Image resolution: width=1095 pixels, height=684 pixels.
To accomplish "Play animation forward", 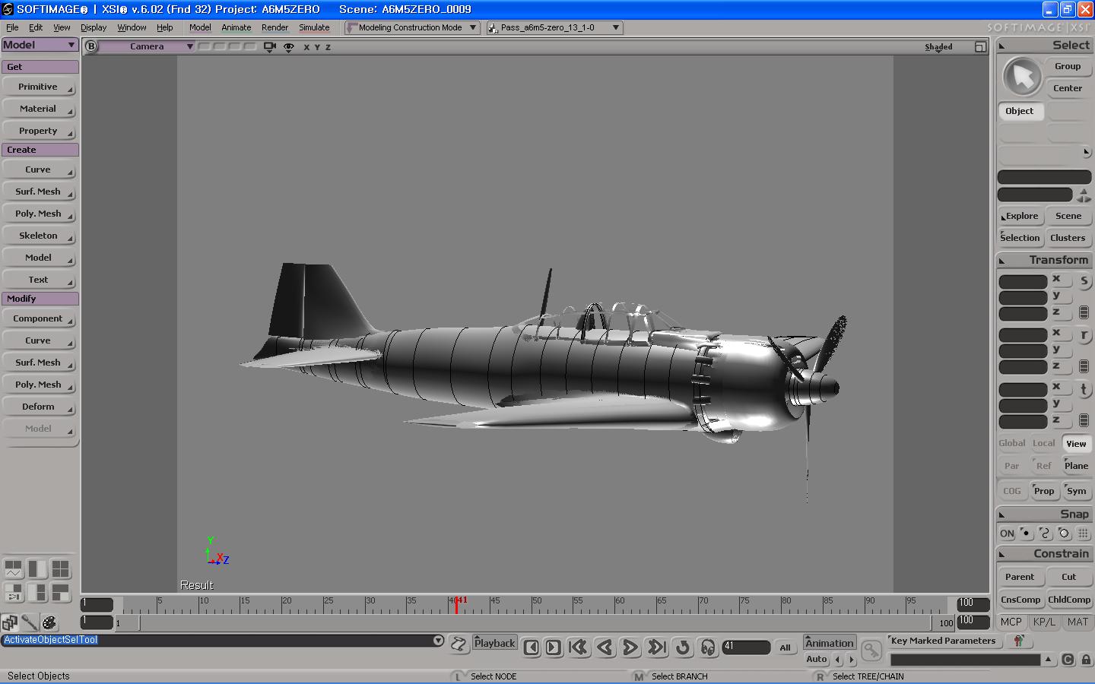I will (x=630, y=648).
